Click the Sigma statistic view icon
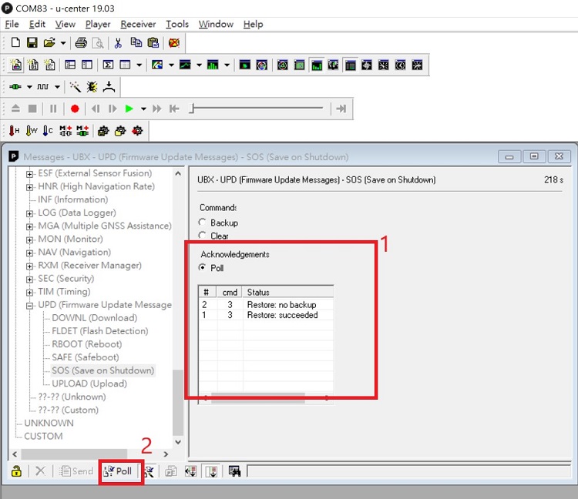 pos(108,65)
